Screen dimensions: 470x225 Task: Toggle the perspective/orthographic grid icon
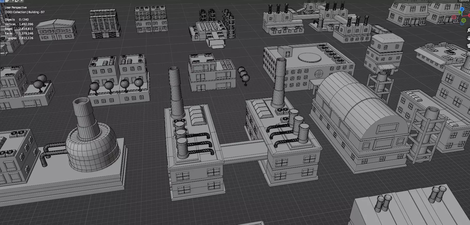tap(469, 53)
